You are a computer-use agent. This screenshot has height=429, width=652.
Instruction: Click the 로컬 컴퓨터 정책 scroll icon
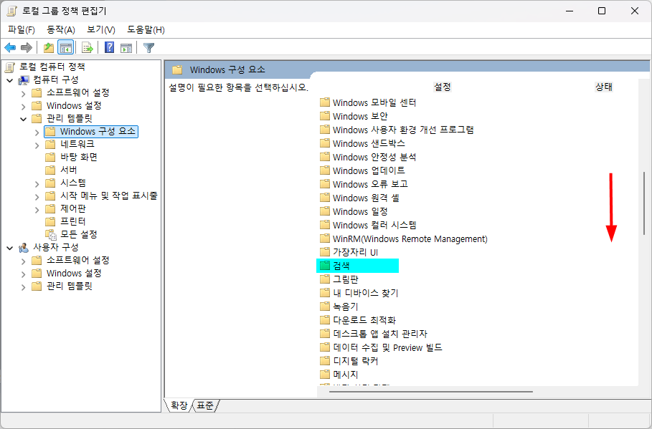pos(10,67)
